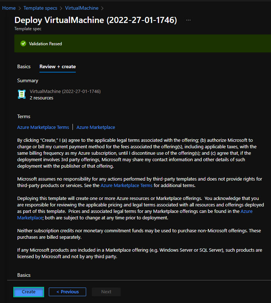Click the green Validation Passed checkmark icon
The width and height of the screenshot is (271, 303).
(x=23, y=43)
